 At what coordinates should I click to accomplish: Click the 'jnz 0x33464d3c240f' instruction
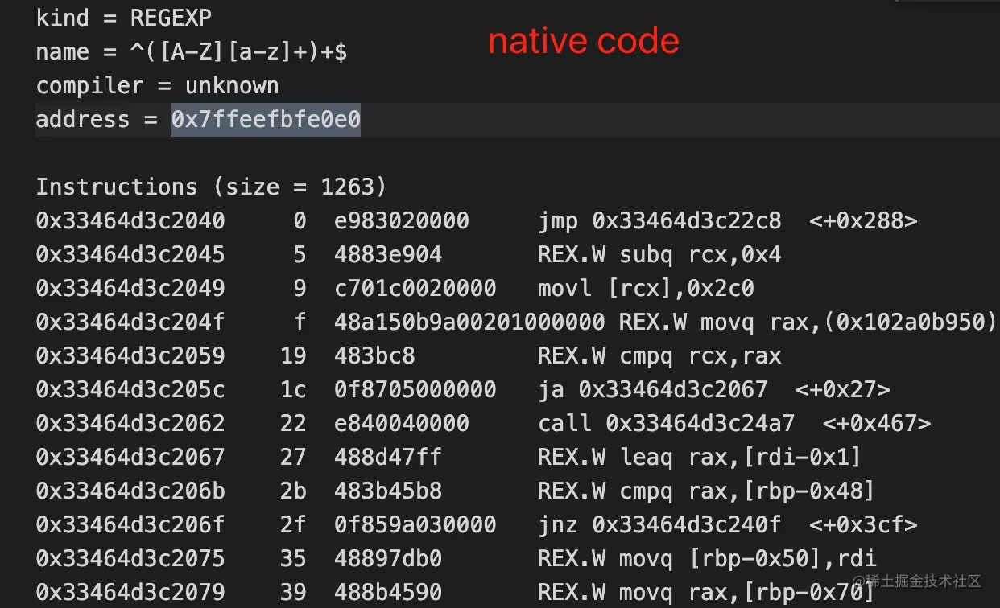click(x=659, y=525)
